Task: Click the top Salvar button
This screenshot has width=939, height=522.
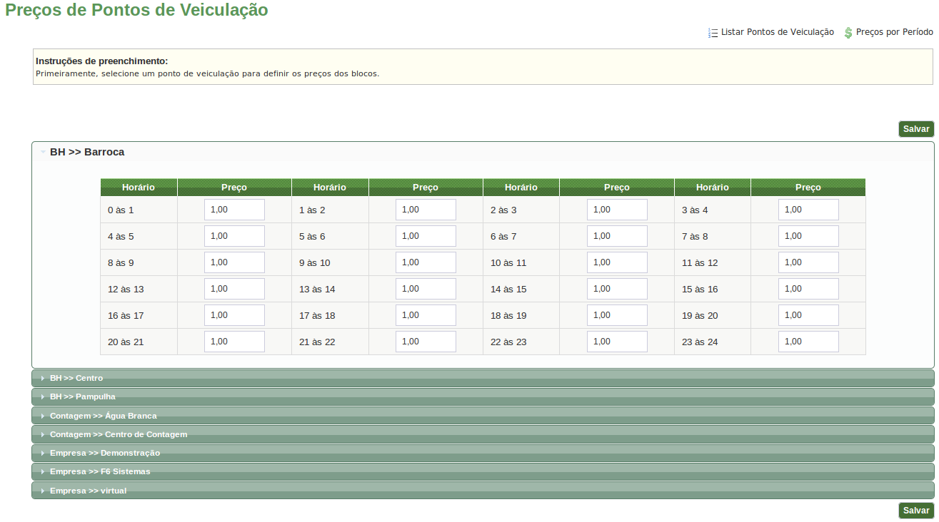Action: [x=916, y=129]
